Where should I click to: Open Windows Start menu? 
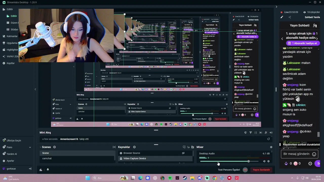click(87, 178)
